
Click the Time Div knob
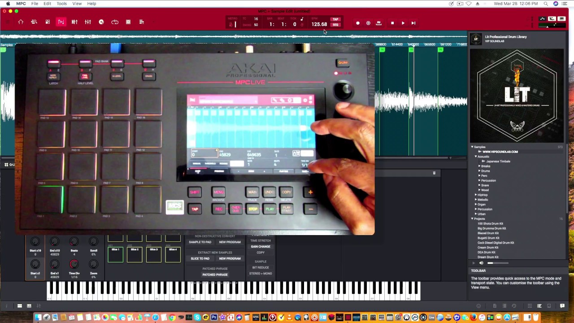point(74,265)
